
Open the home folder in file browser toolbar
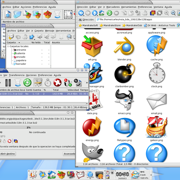[x=102, y=13]
